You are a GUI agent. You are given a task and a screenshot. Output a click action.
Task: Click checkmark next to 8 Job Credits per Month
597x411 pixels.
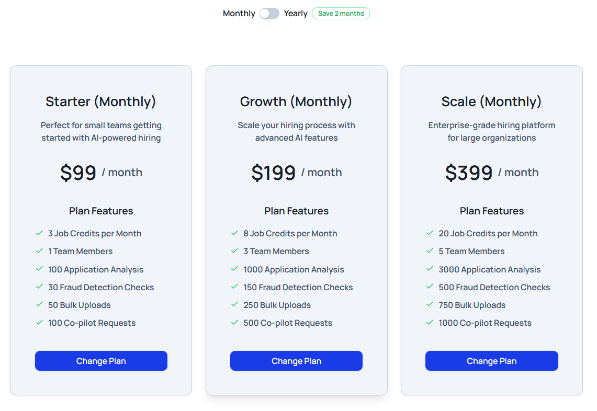234,233
